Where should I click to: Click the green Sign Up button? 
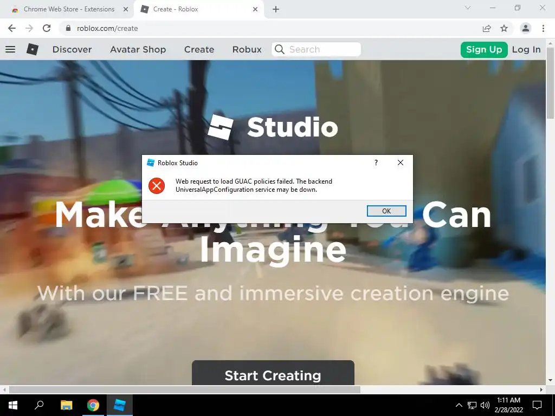pos(484,49)
